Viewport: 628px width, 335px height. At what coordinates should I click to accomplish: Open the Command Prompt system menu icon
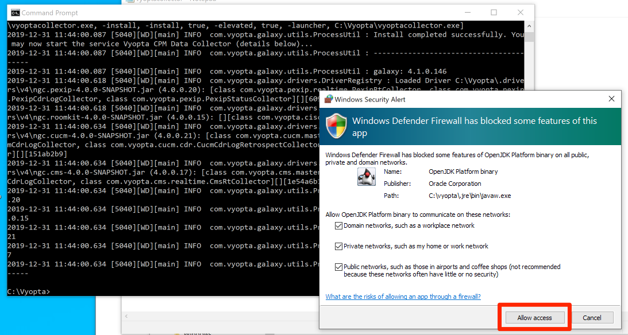coord(15,13)
